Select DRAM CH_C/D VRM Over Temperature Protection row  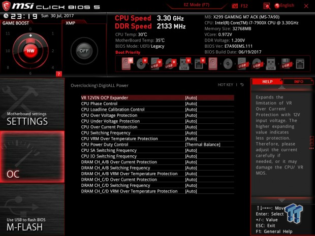(x=157, y=191)
